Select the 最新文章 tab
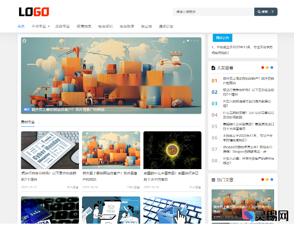The width and height of the screenshot is (294, 227). (x=28, y=122)
